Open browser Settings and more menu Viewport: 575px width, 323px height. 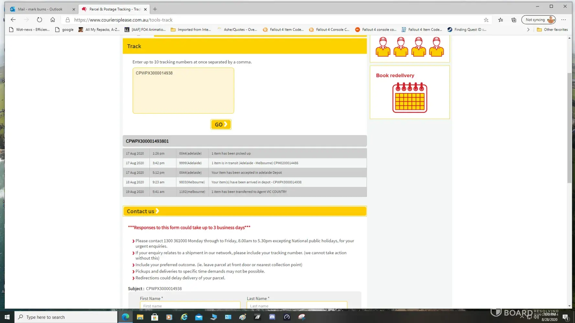564,20
